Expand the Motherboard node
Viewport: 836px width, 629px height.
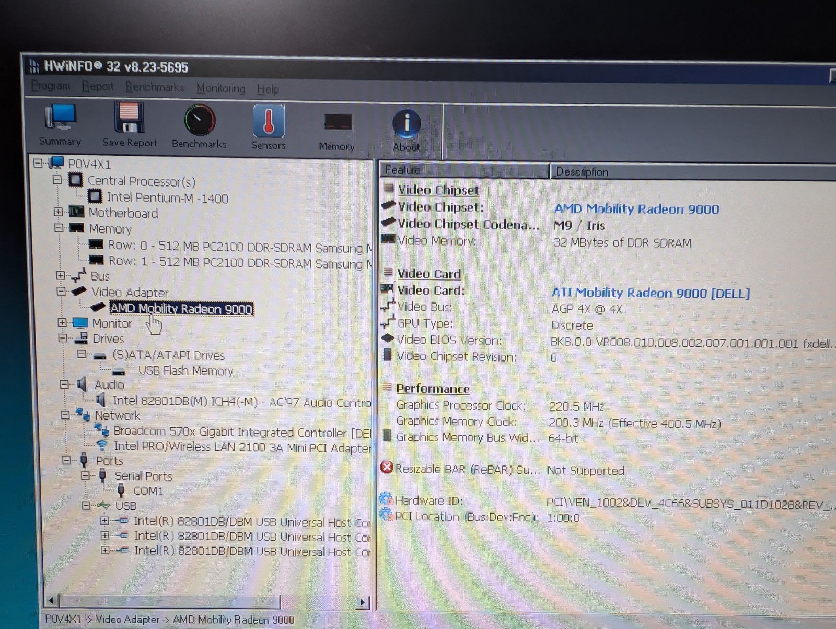point(58,212)
